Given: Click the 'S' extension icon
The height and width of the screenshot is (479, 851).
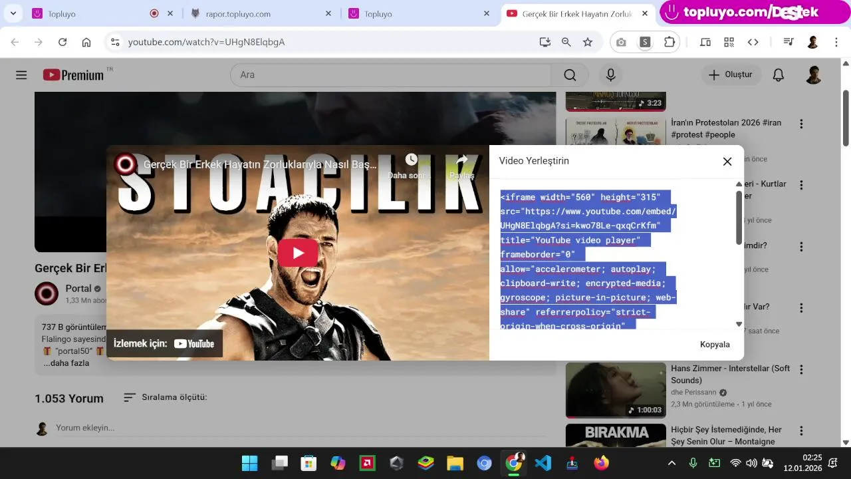Looking at the screenshot, I should tap(645, 42).
